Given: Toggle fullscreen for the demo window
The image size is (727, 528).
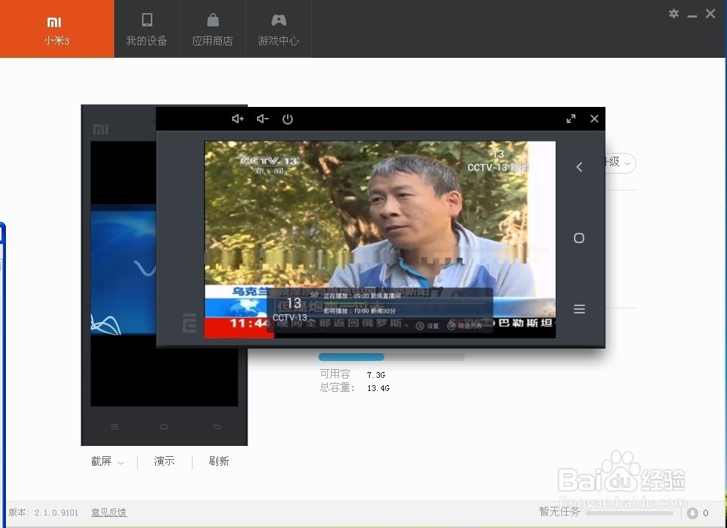Looking at the screenshot, I should pos(571,119).
